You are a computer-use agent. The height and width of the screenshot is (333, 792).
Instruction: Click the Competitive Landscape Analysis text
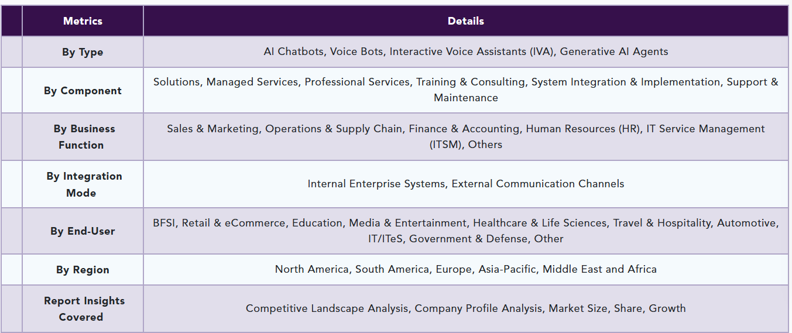(466, 308)
